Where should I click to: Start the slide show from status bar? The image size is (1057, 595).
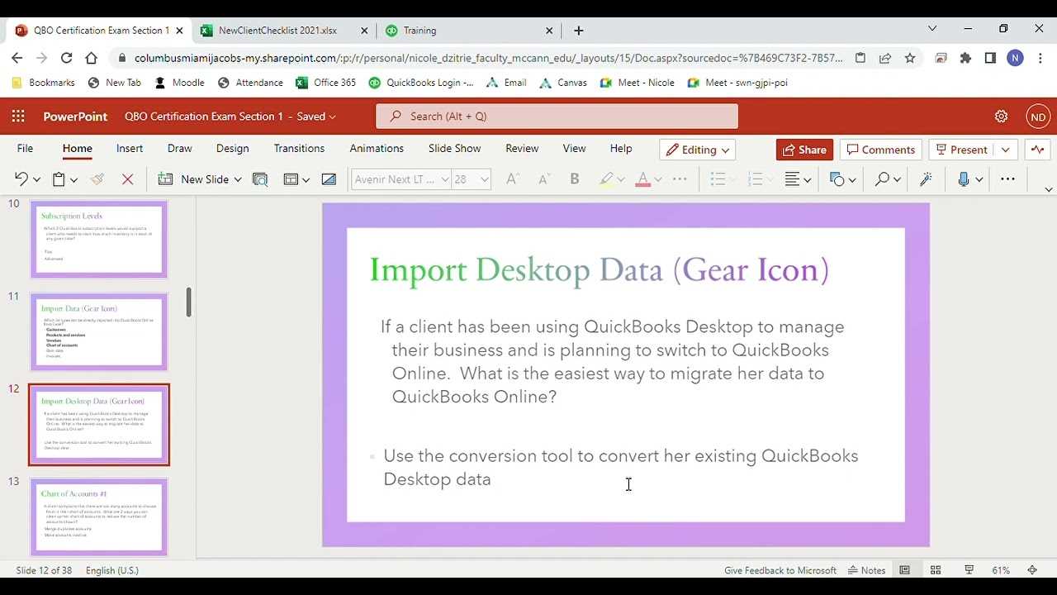tap(969, 570)
